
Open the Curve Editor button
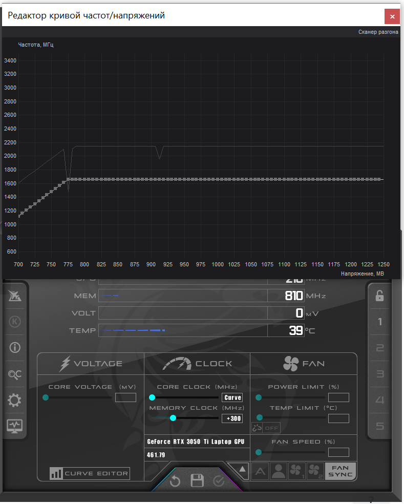[90, 473]
